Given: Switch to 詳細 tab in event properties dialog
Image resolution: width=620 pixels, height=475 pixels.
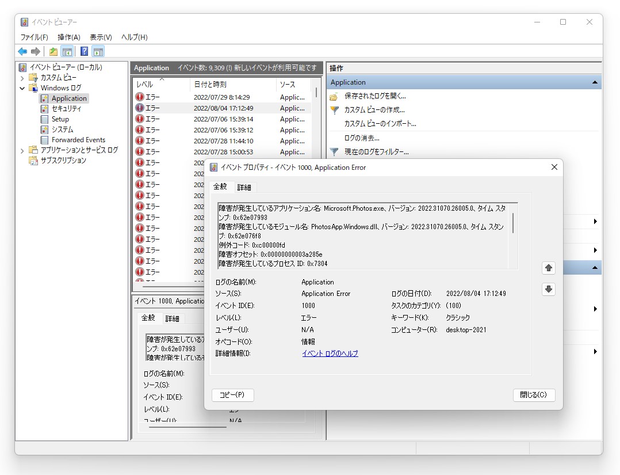Looking at the screenshot, I should point(244,187).
